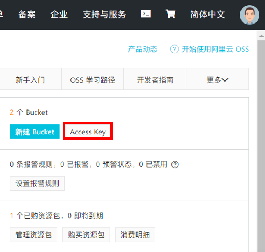Viewport: 265px width, 252px height.
Task: Select 购买资源包 button
Action: (x=86, y=235)
